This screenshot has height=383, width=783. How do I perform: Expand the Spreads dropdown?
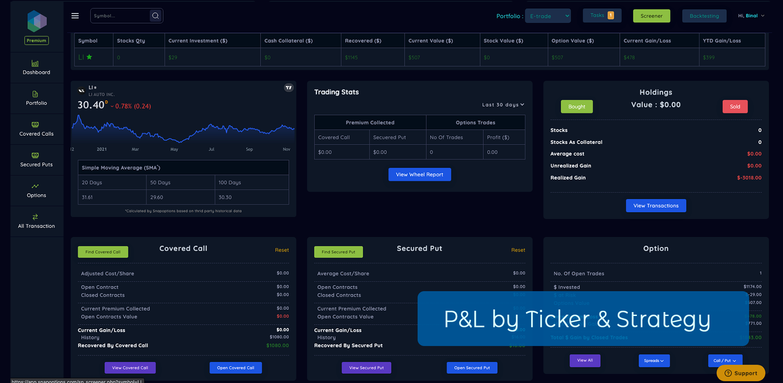pyautogui.click(x=654, y=361)
